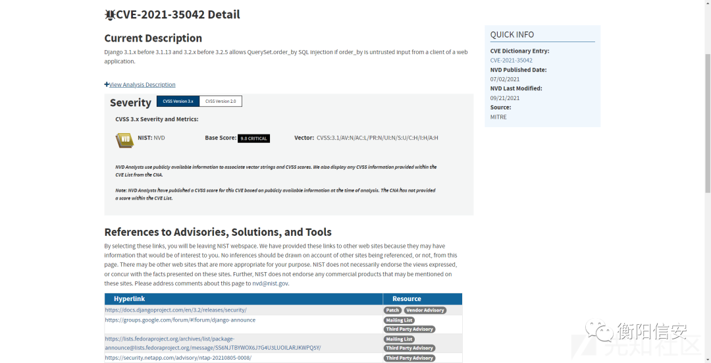Expand View Analysis Description
The height and width of the screenshot is (363, 711).
click(x=140, y=84)
